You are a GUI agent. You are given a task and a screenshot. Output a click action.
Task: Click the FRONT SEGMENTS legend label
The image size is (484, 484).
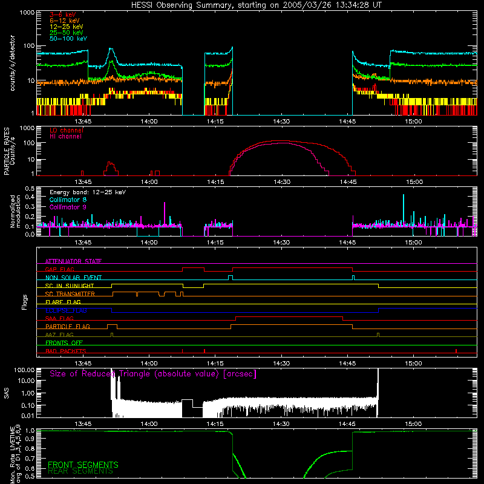click(x=83, y=465)
